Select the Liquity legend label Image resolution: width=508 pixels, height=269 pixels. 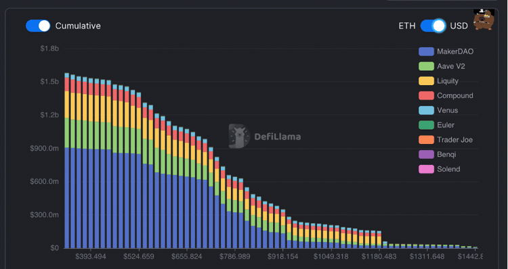click(x=448, y=81)
